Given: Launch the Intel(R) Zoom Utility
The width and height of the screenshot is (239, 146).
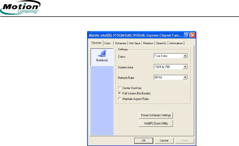Looking at the screenshot, I should pos(156,123).
